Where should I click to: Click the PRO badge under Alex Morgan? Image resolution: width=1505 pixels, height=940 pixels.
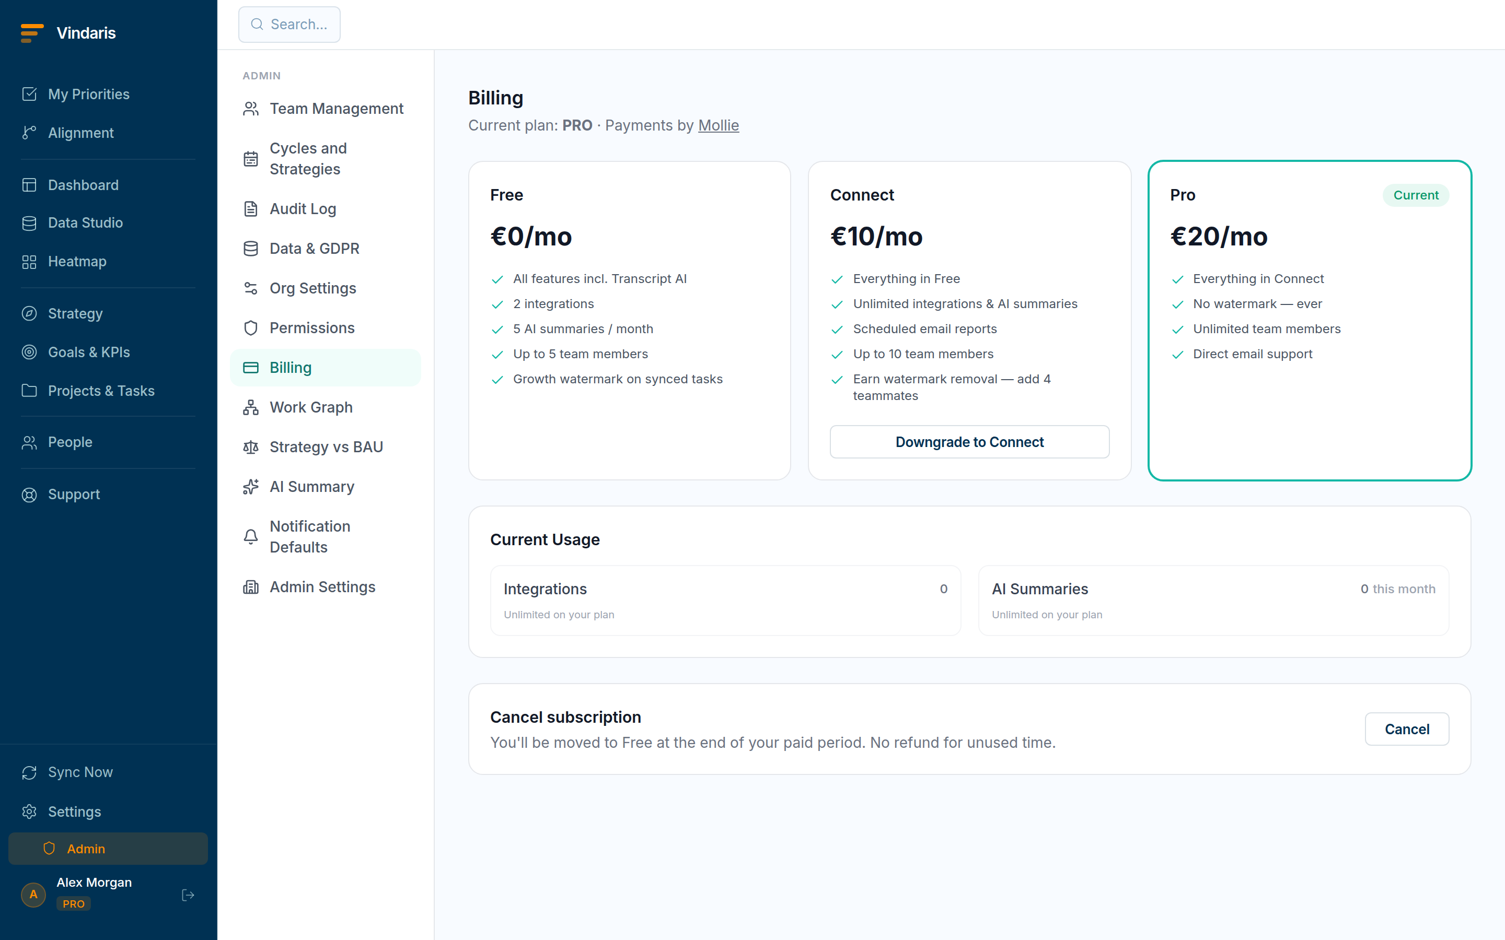pyautogui.click(x=73, y=903)
